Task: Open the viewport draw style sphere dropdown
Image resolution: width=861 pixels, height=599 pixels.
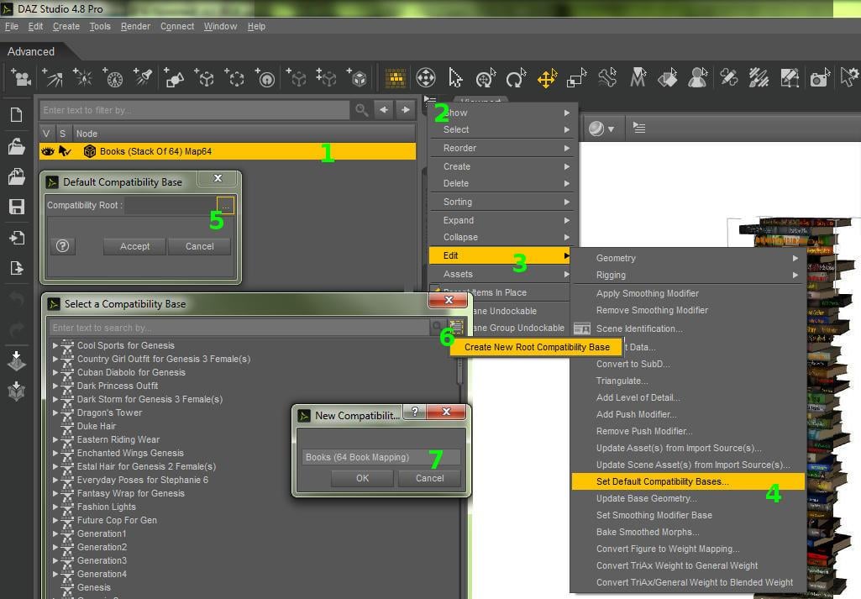Action: 601,129
